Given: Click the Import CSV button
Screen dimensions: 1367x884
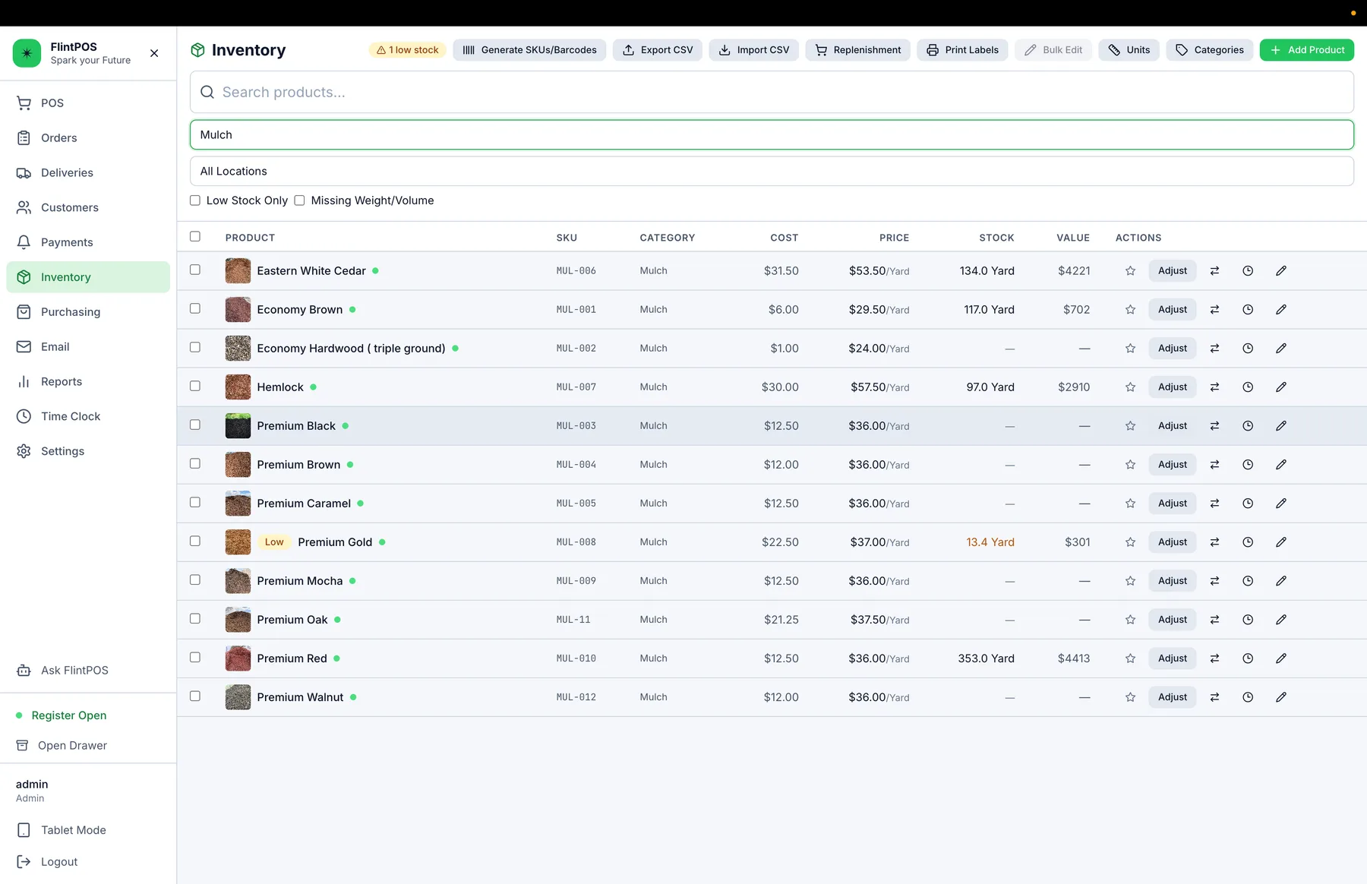Looking at the screenshot, I should 753,50.
